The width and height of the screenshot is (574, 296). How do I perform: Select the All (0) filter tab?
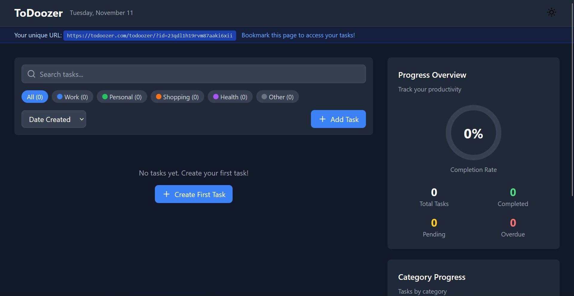tap(35, 97)
